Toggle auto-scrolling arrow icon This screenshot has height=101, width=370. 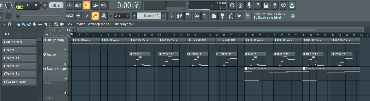(x=78, y=16)
